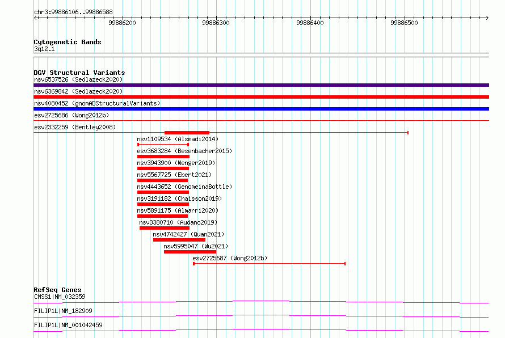The image size is (505, 338).
Task: Open nsv4443652 (GenomeinaBottle) variant label
Action: (x=184, y=187)
